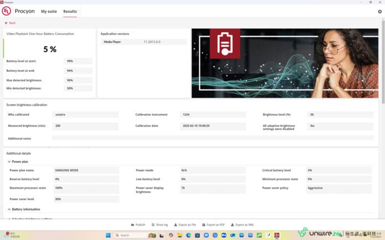Export results as PDF

click(x=213, y=225)
